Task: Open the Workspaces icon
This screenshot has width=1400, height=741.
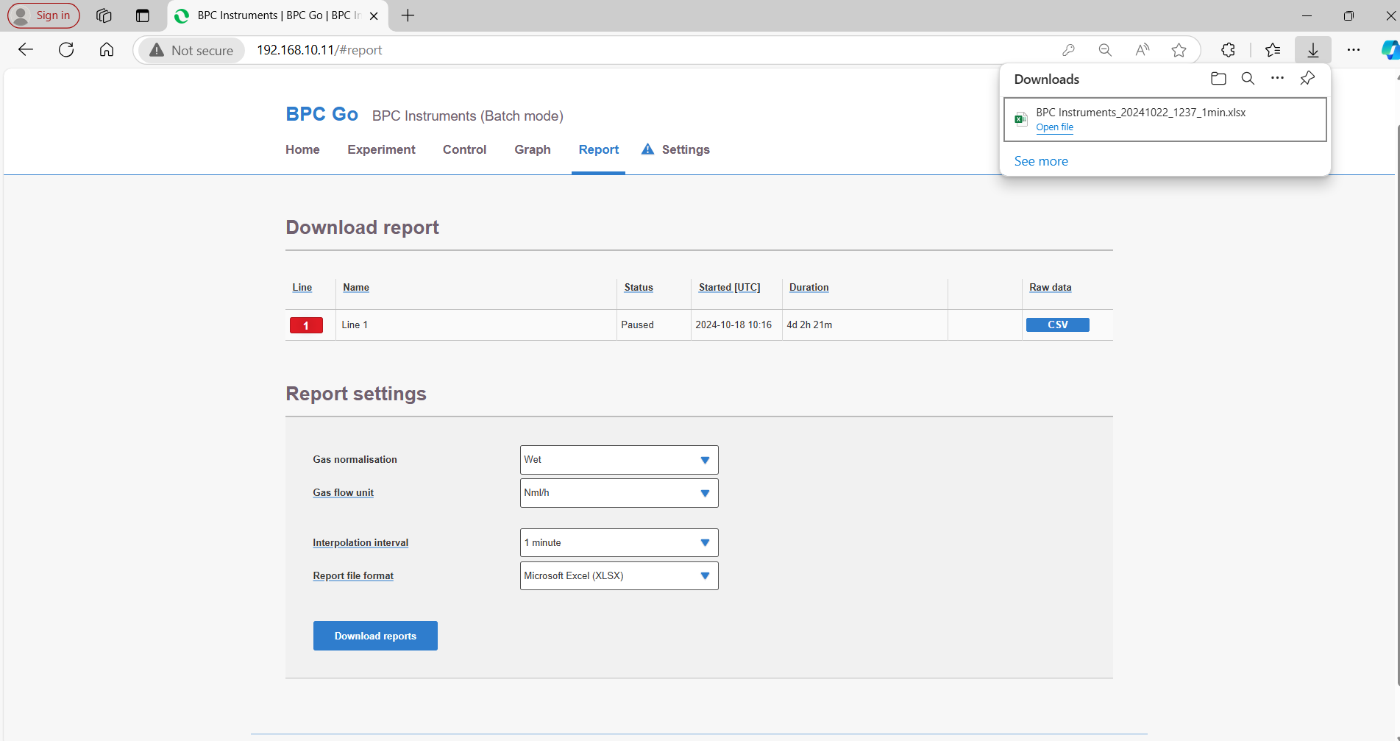Action: [104, 15]
